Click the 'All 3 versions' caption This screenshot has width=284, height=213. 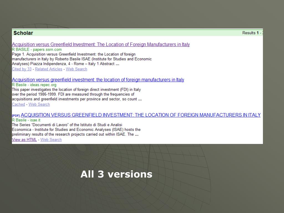[x=116, y=174]
